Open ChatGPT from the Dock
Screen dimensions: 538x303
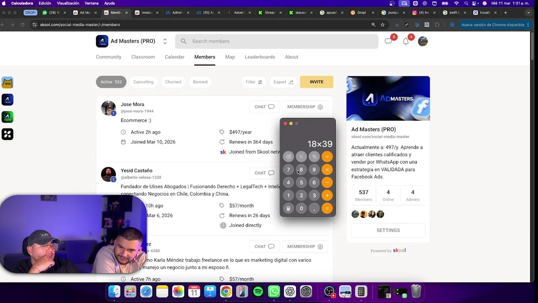[x=290, y=291]
